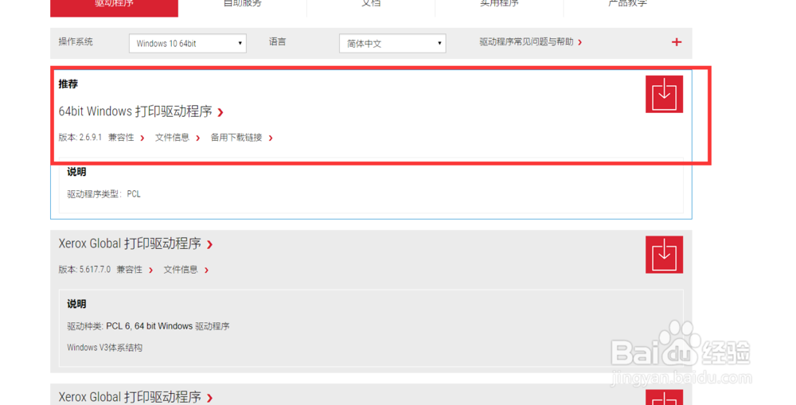The width and height of the screenshot is (796, 405).
Task: Click 说明 heading above 驱动程序类型: PCL
Action: click(x=76, y=172)
